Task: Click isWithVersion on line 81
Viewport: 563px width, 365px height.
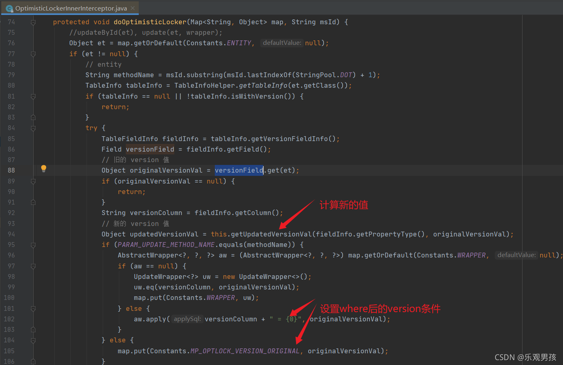Action: tap(257, 96)
